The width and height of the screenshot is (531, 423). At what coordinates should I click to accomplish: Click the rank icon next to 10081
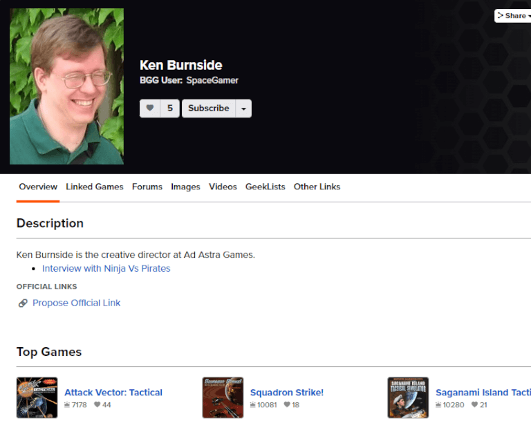(252, 405)
